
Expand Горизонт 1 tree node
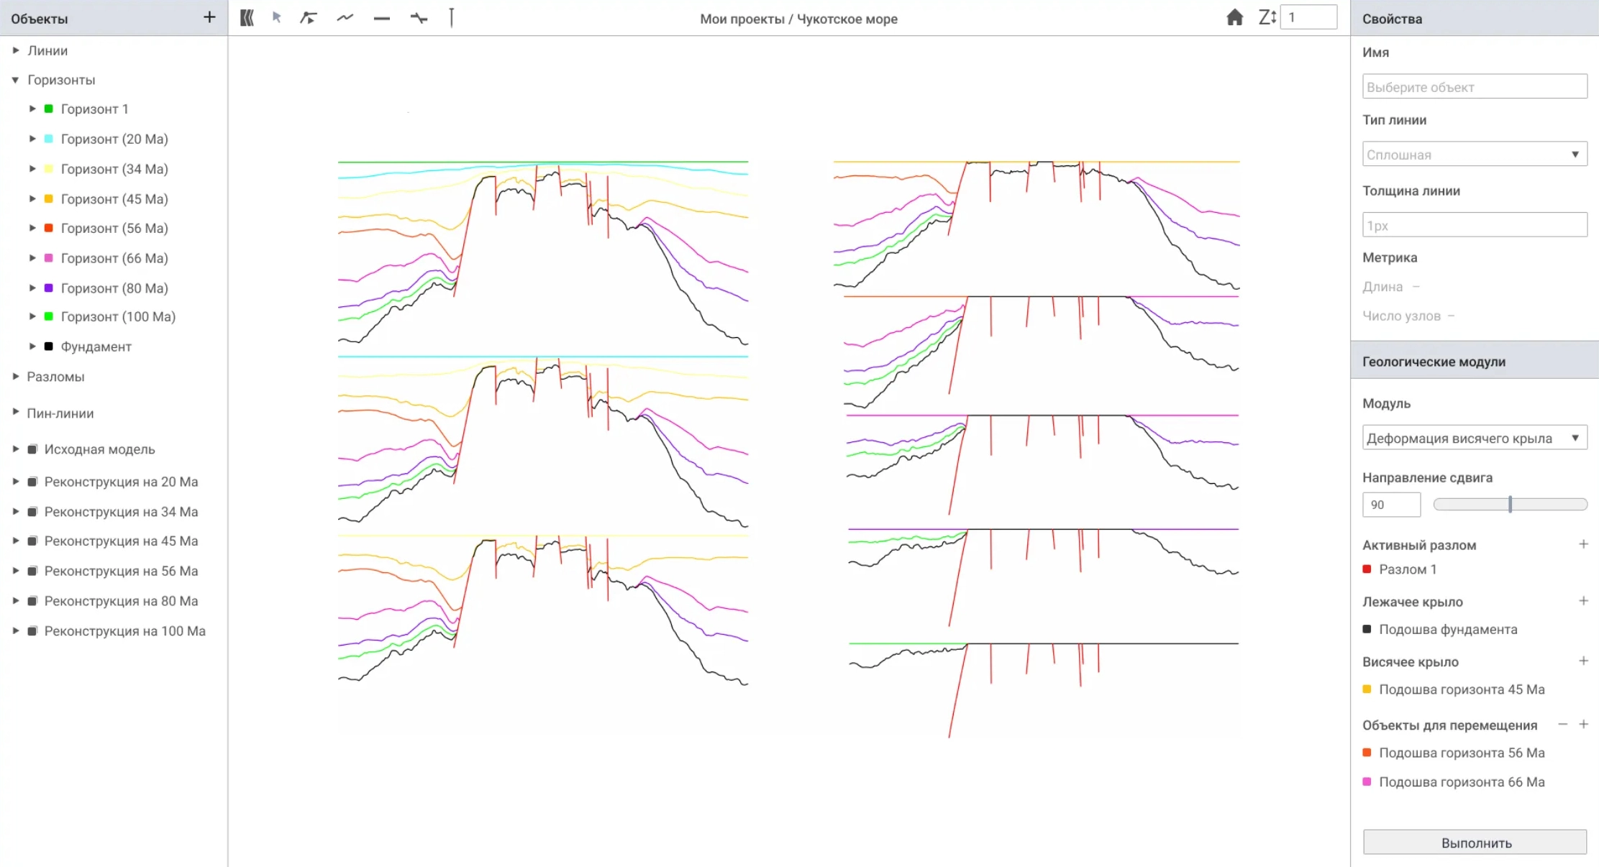[32, 109]
